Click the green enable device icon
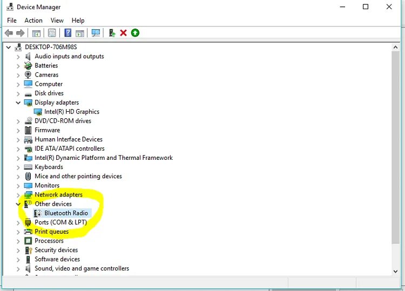The image size is (405, 291). (135, 33)
